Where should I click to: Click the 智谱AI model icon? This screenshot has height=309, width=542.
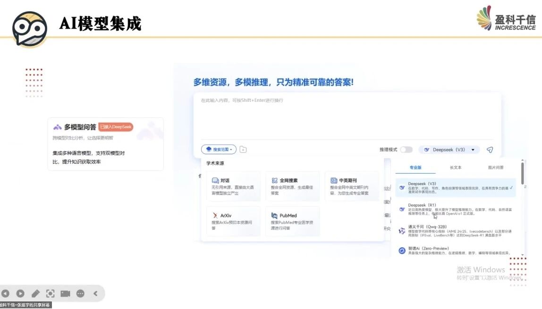click(402, 251)
